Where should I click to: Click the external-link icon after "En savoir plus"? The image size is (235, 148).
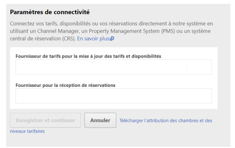click(x=112, y=38)
